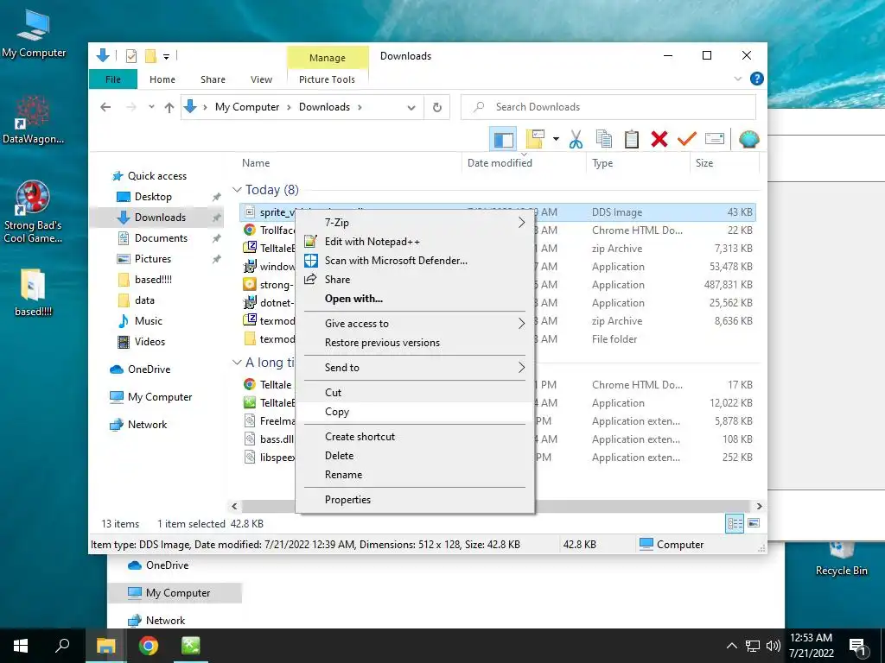The image size is (885, 663).
Task: Open the File ribbon tab
Action: [x=113, y=79]
